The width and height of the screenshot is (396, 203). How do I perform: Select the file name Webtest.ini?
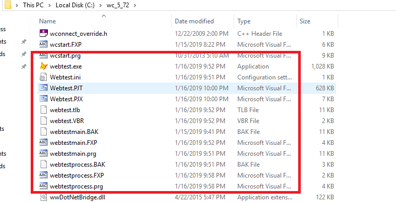click(x=66, y=77)
